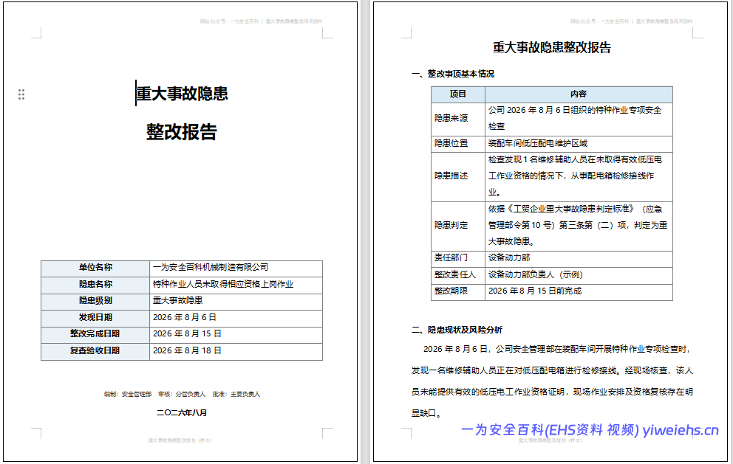This screenshot has height=464, width=733.
Task: Click the left page's header text
Action: pos(261,21)
